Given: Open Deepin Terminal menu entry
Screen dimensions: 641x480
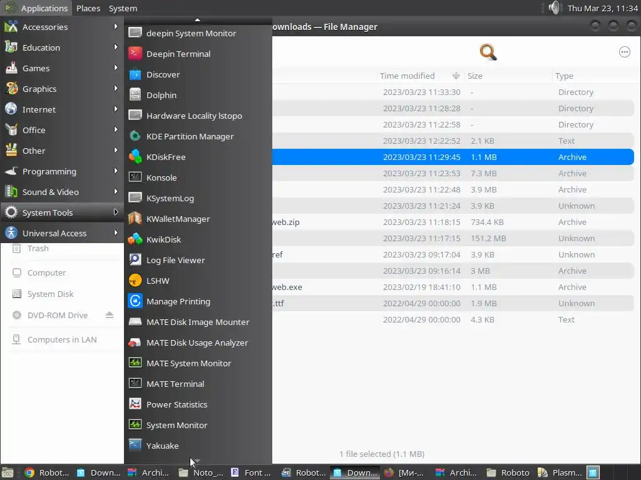Looking at the screenshot, I should tap(198, 54).
